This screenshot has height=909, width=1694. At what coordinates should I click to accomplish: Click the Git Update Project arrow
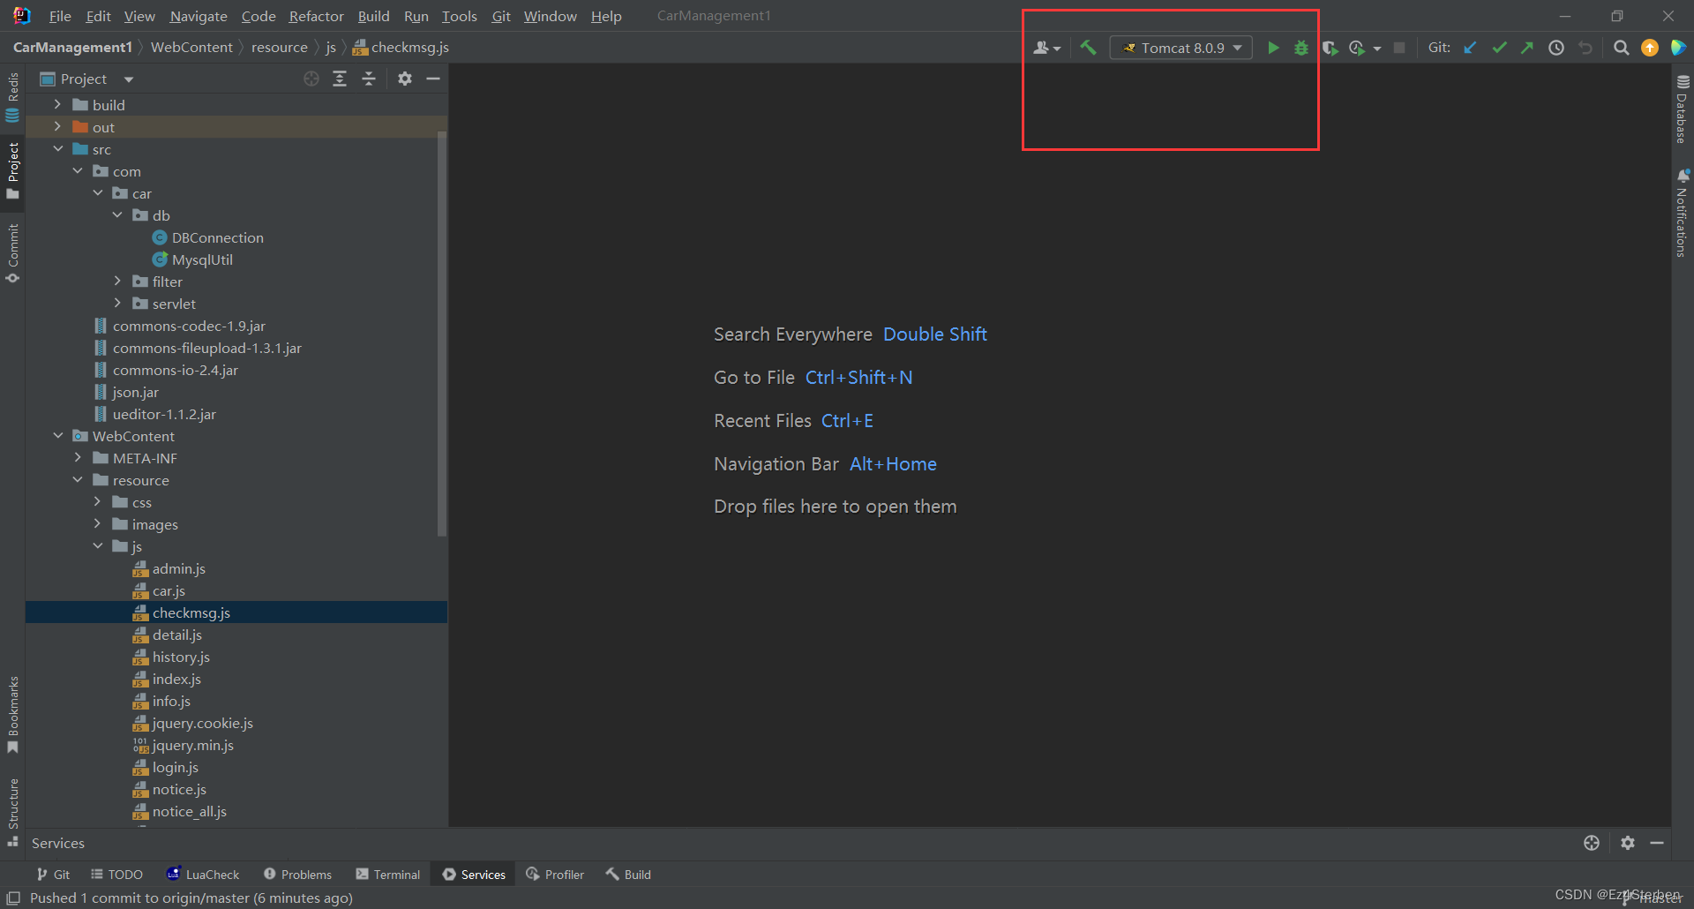click(1470, 48)
